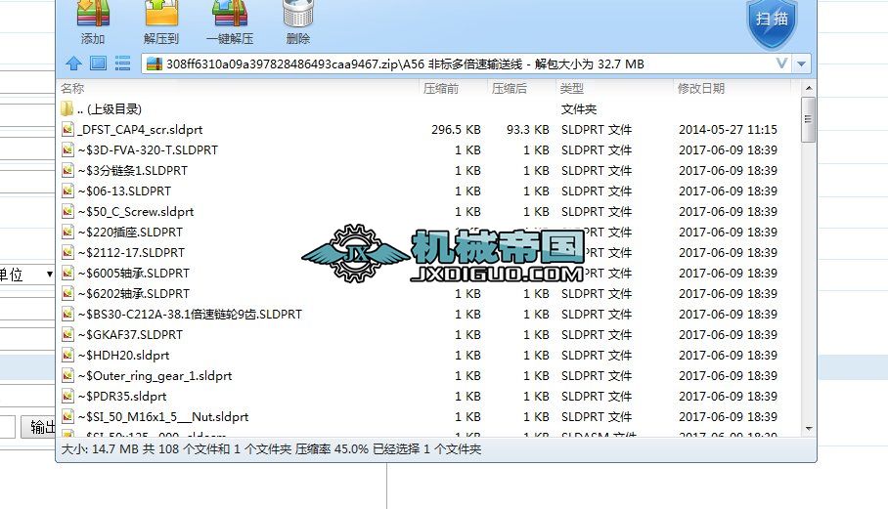Click the 删除 (Delete) trash icon
Image resolution: width=888 pixels, height=509 pixels.
coord(298,15)
